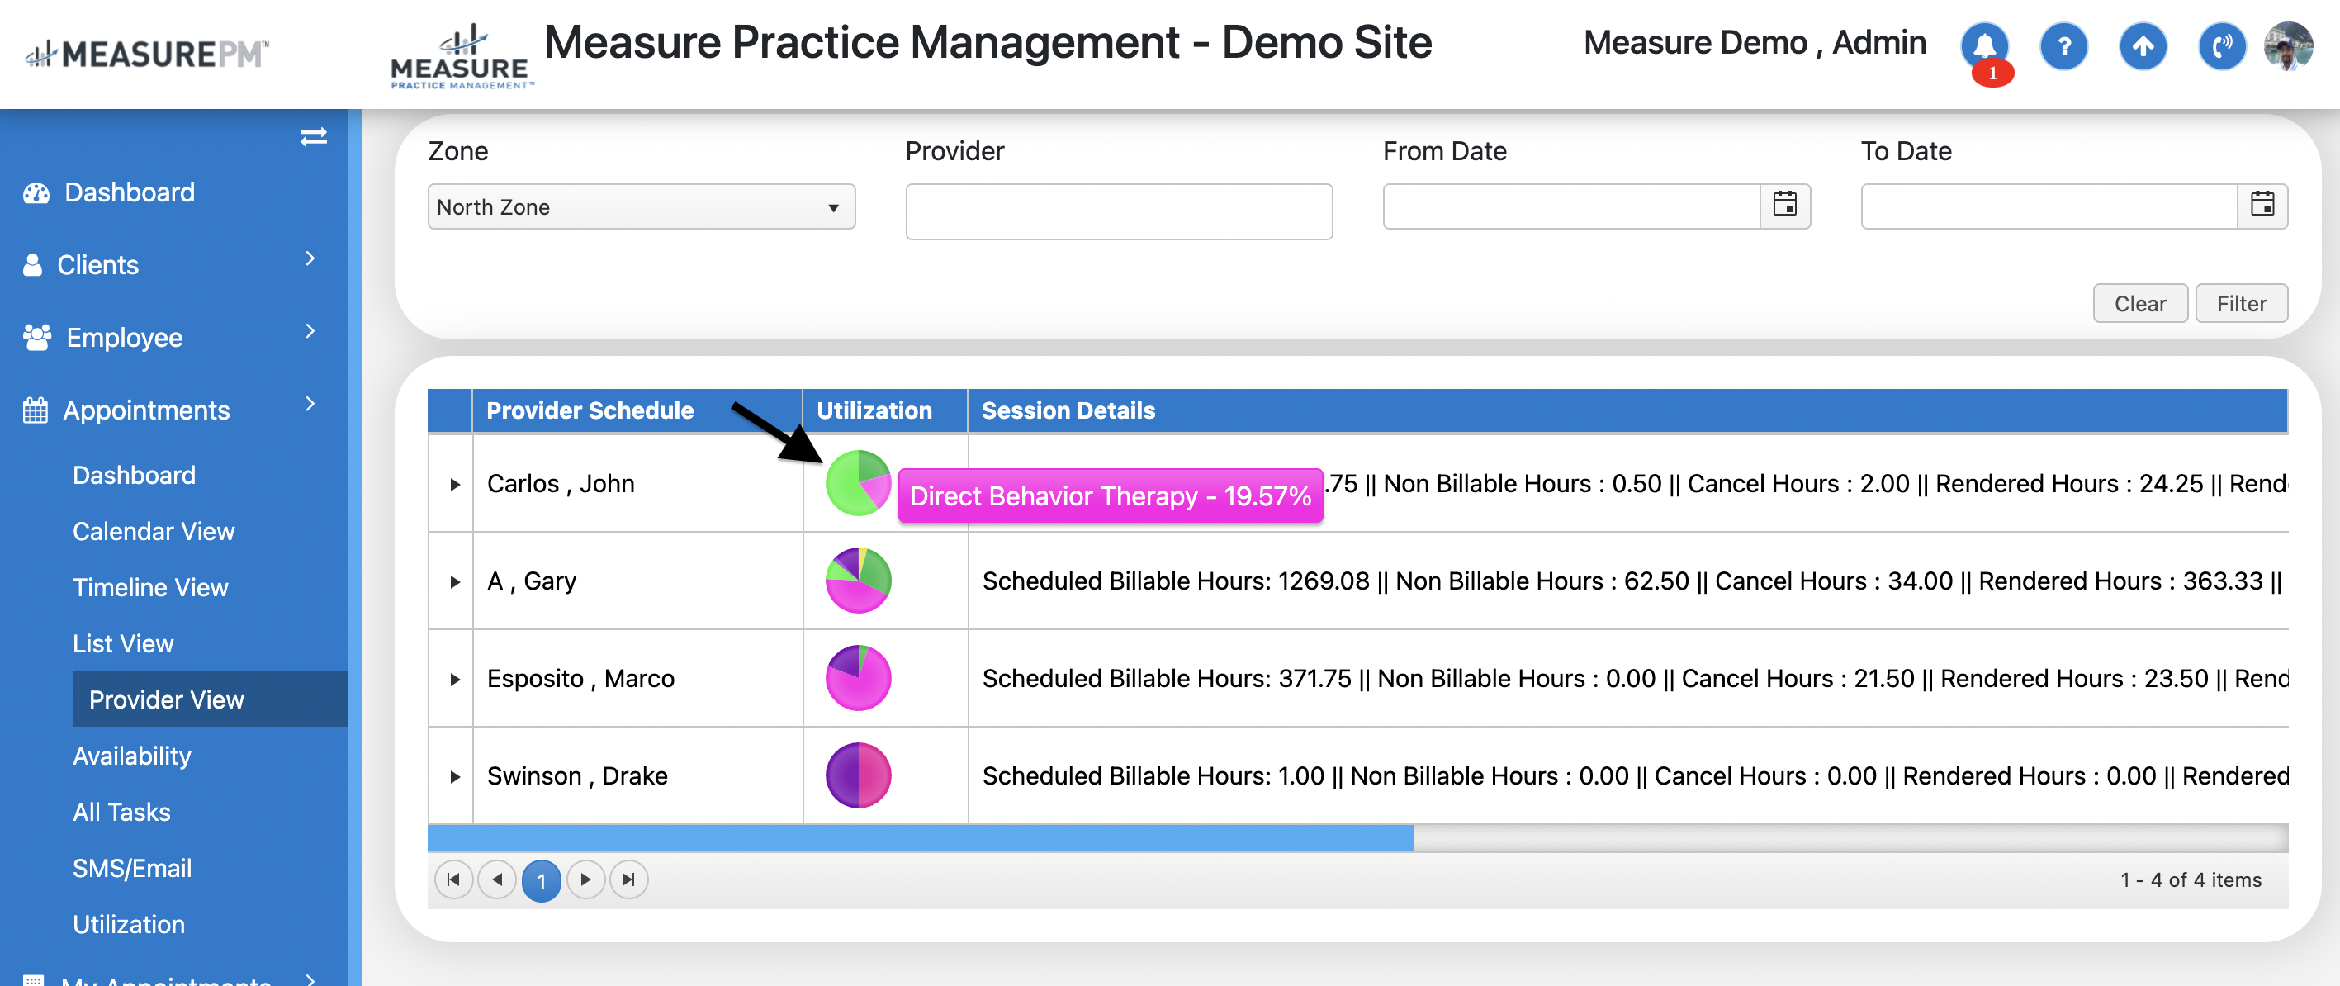This screenshot has height=986, width=2340.
Task: Go to Availability in Appointments menu
Action: pyautogui.click(x=132, y=755)
